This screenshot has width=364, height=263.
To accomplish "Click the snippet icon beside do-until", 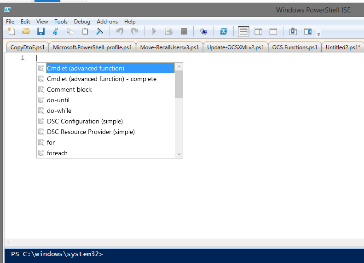I will 41,100.
